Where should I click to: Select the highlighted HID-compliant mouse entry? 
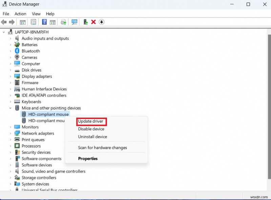point(48,114)
